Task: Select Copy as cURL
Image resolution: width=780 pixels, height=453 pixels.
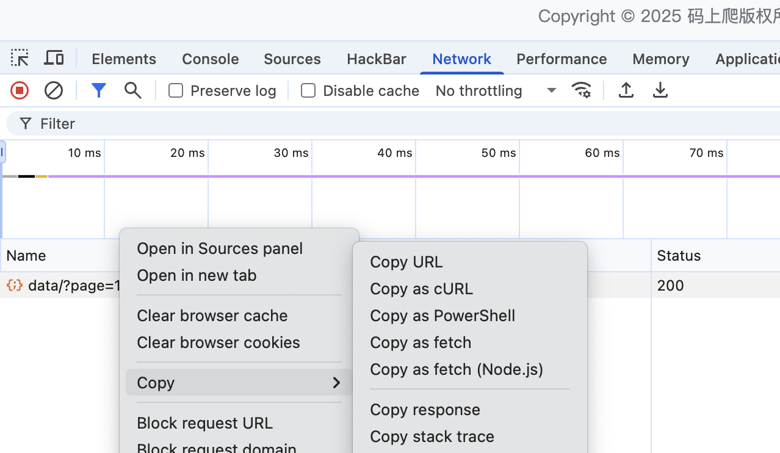Action: [x=421, y=289]
